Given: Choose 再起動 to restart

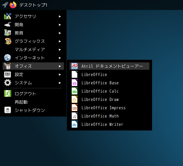Looking at the screenshot, I should point(33,102).
